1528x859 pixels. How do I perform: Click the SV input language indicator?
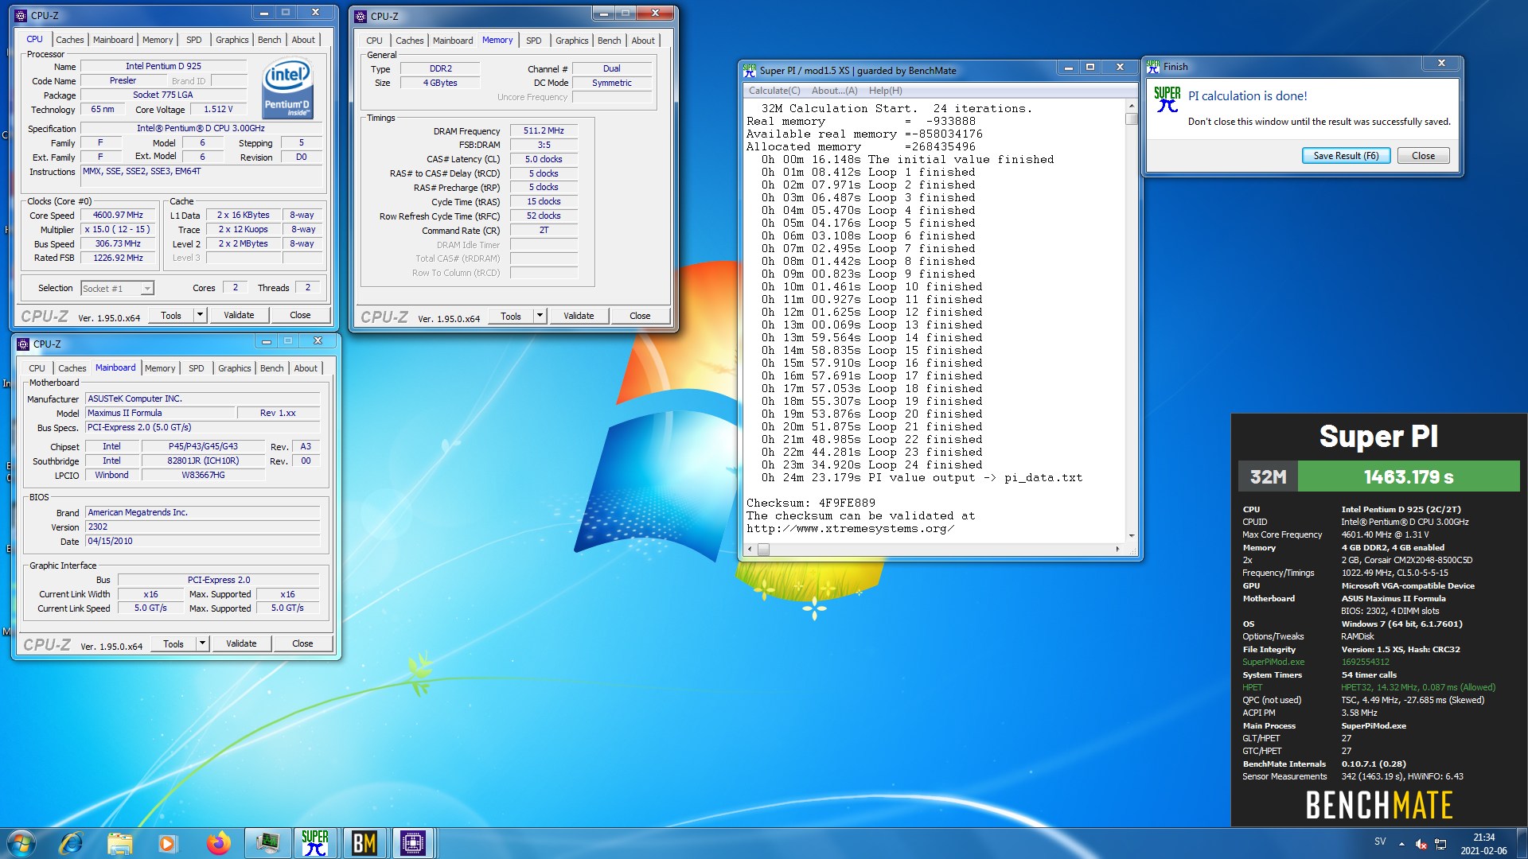click(x=1380, y=842)
